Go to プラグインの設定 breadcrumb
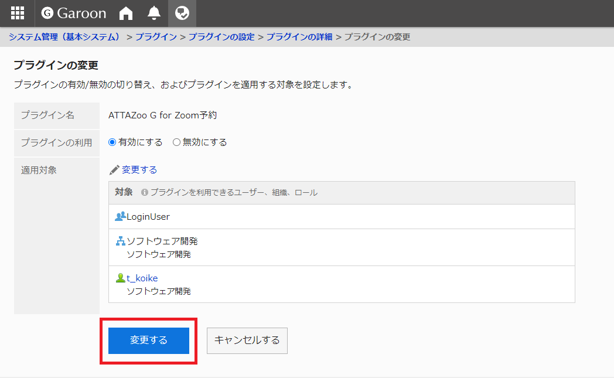This screenshot has height=378, width=614. (x=221, y=37)
